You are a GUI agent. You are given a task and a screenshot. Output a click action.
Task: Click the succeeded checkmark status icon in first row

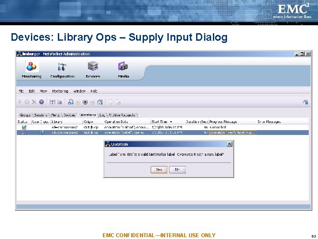click(24, 127)
